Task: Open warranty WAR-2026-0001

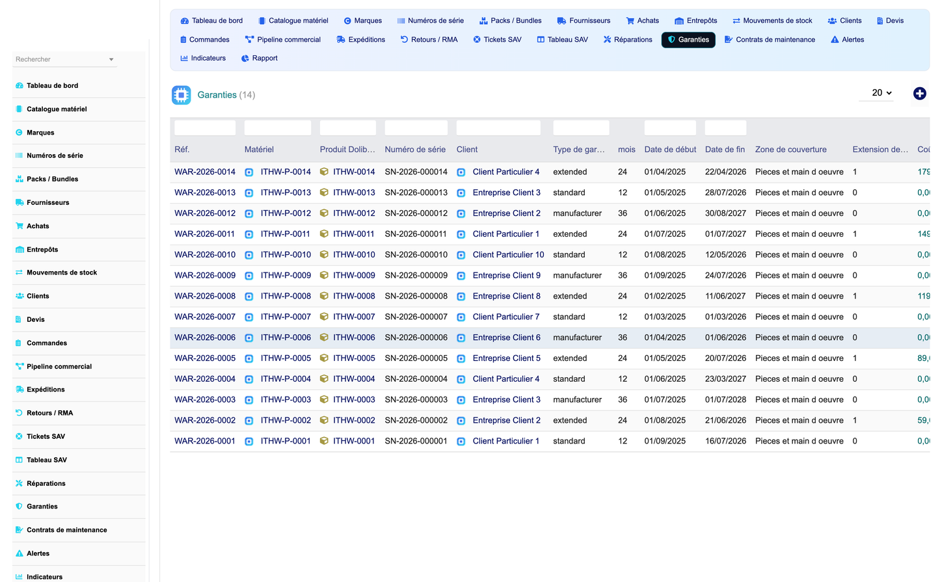Action: coord(205,442)
